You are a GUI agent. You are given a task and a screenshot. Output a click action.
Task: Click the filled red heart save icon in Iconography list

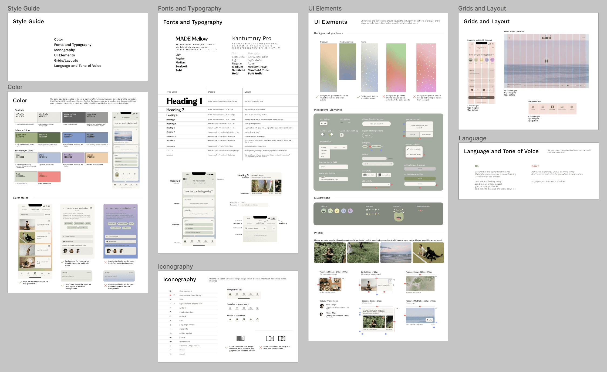click(170, 295)
